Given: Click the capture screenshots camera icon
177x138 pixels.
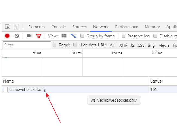Looking at the screenshot, I should click(29, 36).
